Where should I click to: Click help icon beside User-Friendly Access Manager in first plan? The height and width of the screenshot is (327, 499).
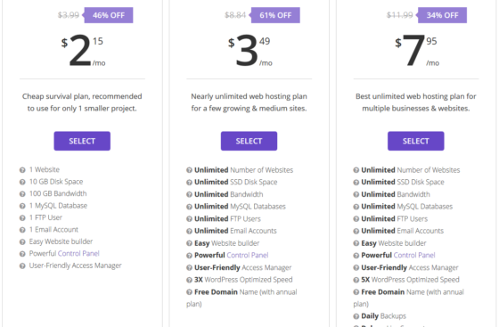pos(22,266)
